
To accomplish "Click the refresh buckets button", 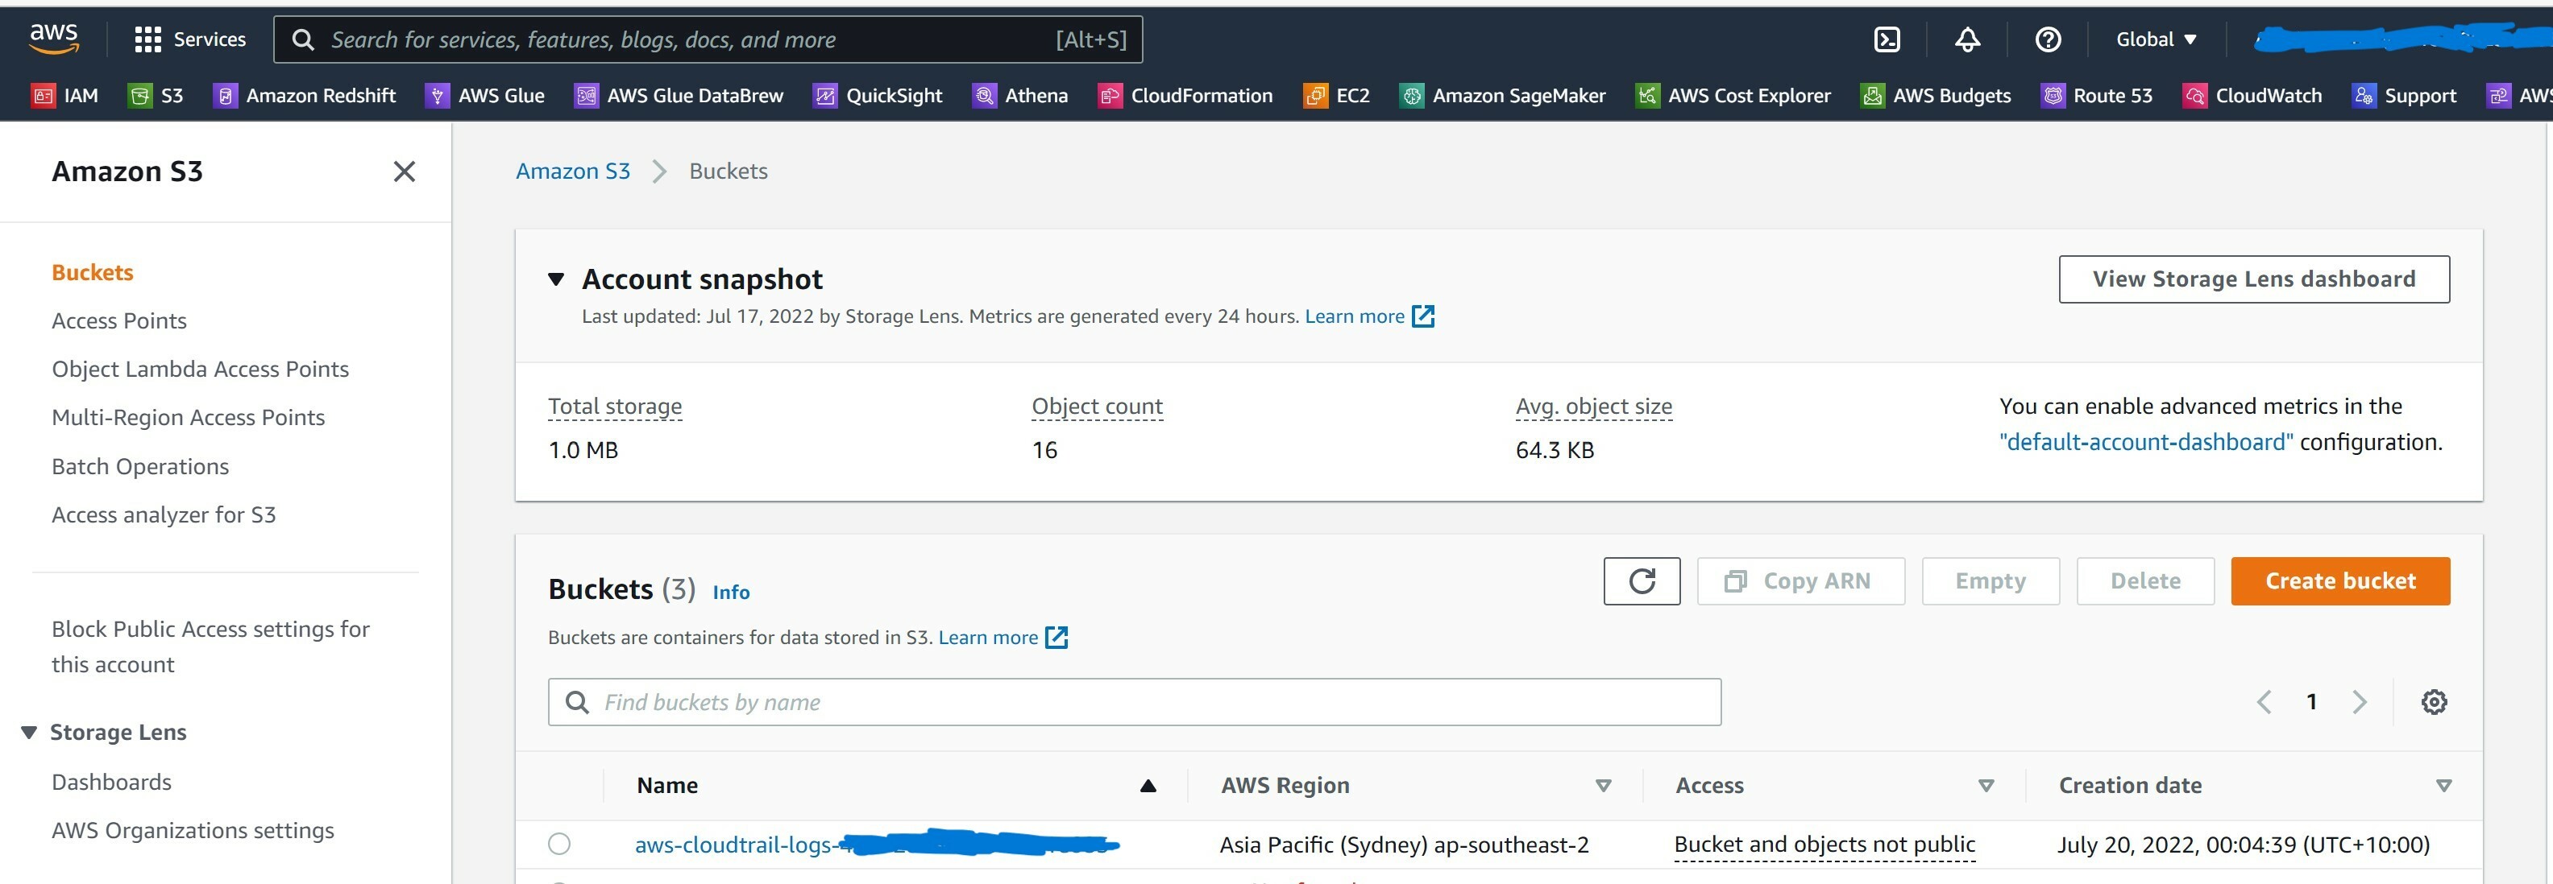I will (1642, 581).
